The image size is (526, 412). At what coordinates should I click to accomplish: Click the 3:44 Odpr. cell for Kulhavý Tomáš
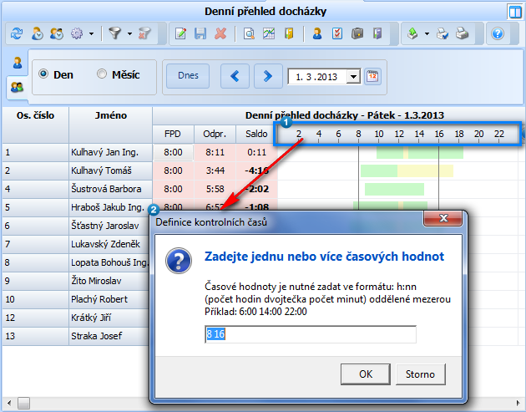tap(215, 170)
